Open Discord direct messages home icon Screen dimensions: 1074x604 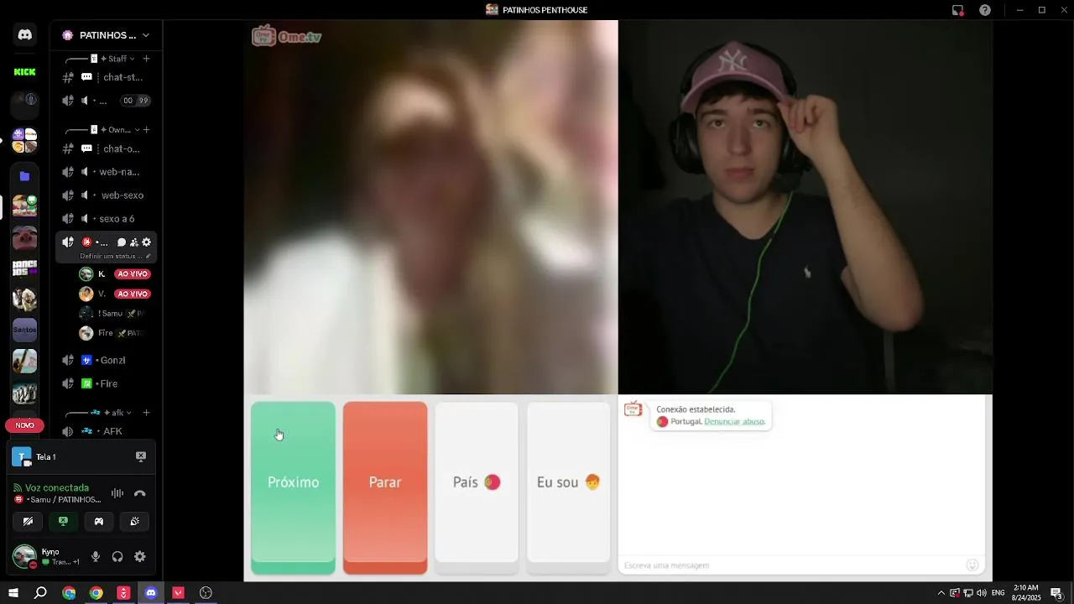tap(24, 35)
